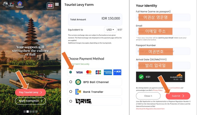The height and width of the screenshot is (115, 197).
Task: Choose the QRIS payment radio button
Action: [x=71, y=101]
